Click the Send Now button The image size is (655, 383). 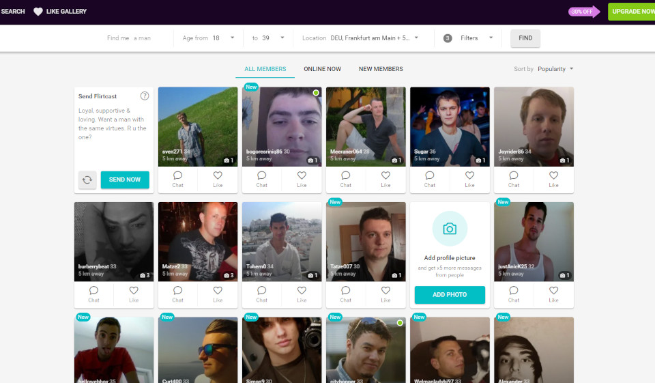125,180
